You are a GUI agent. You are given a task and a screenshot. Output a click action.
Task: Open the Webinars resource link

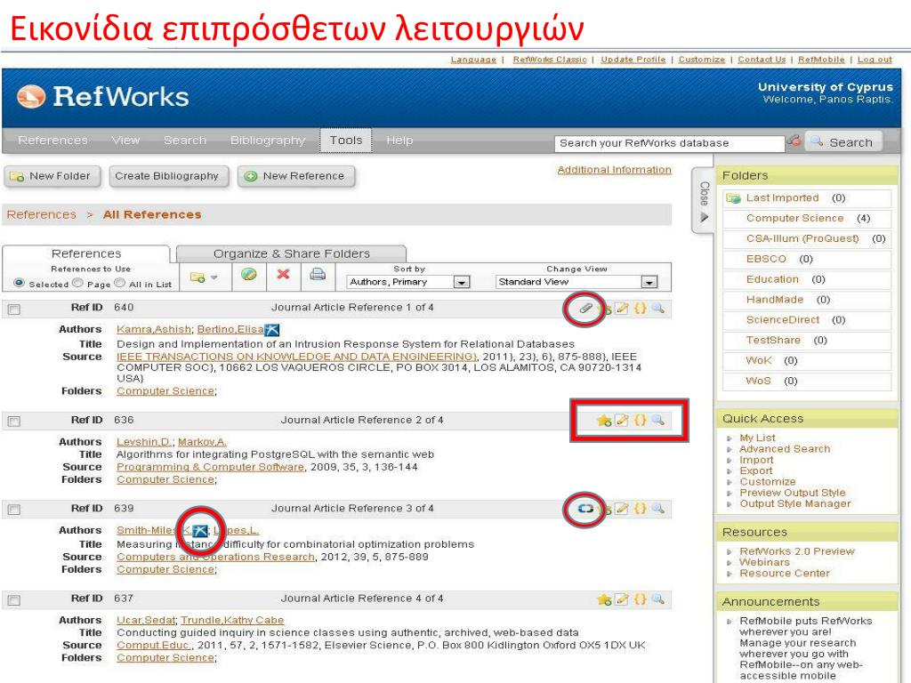pos(764,562)
